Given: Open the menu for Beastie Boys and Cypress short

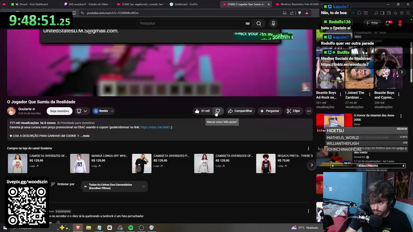Looking at the screenshot, I should 398,94.
